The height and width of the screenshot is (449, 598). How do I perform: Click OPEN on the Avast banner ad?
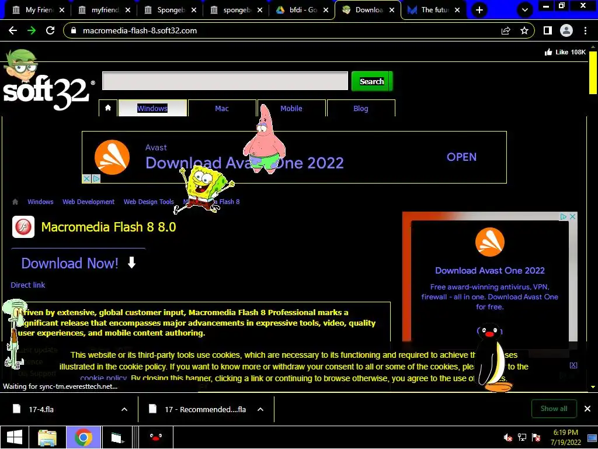click(x=461, y=157)
